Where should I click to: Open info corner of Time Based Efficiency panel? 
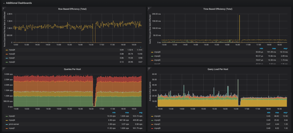(149, 9)
